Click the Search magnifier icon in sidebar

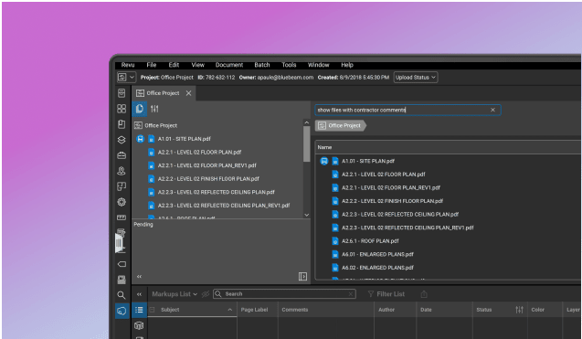pos(122,295)
